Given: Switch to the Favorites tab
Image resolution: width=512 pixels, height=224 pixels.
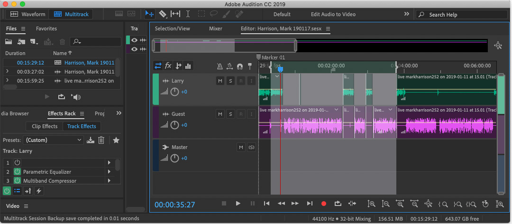Looking at the screenshot, I should click(x=46, y=28).
